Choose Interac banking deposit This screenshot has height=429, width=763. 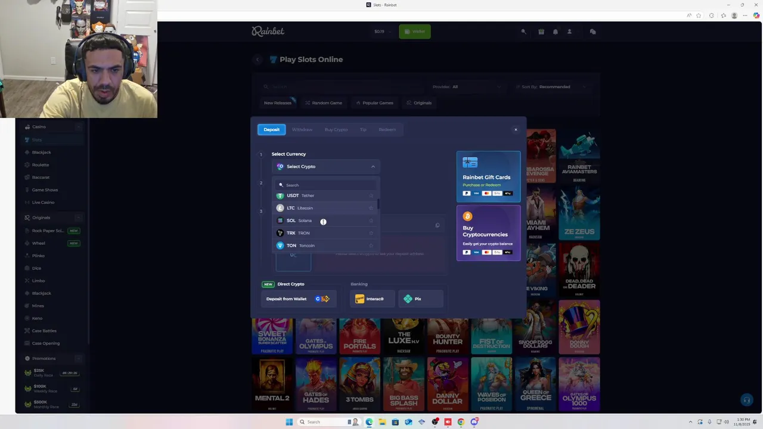tap(373, 299)
